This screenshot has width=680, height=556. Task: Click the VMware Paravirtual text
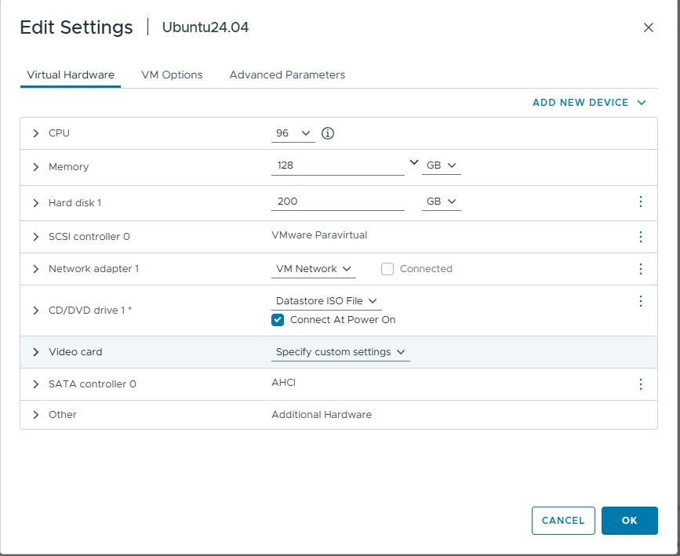(x=319, y=235)
